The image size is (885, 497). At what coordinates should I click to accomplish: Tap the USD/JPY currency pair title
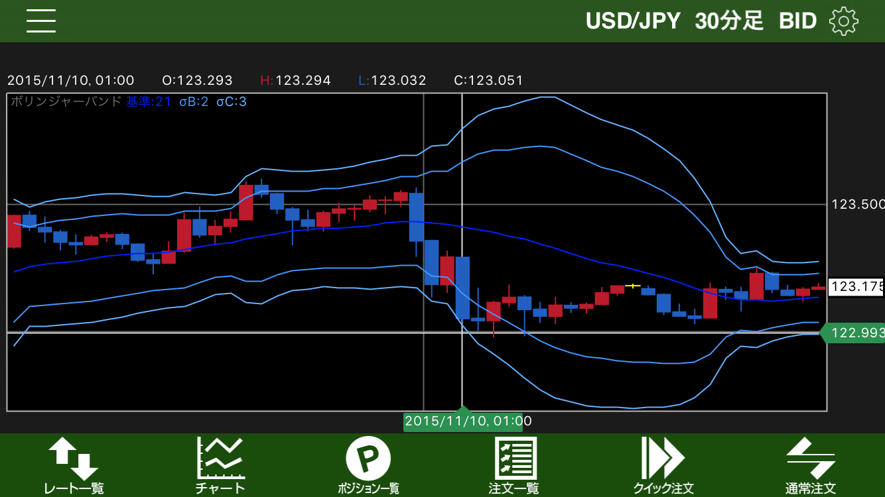tap(633, 21)
